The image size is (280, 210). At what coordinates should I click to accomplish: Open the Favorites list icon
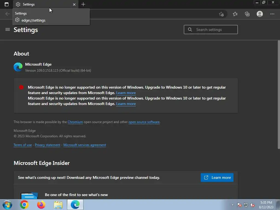235,14
